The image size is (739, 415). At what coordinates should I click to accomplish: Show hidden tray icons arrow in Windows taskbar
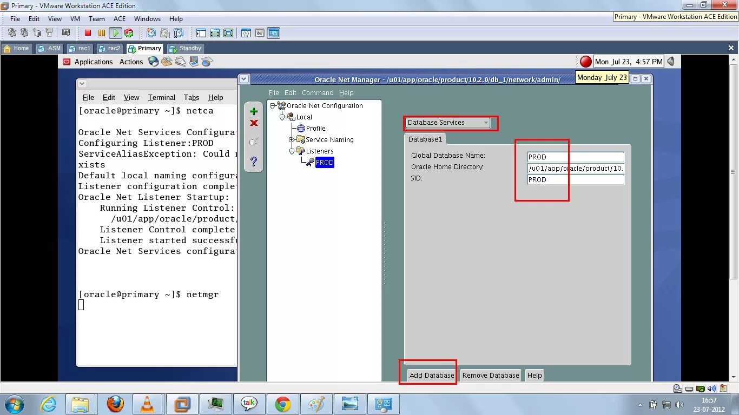641,404
